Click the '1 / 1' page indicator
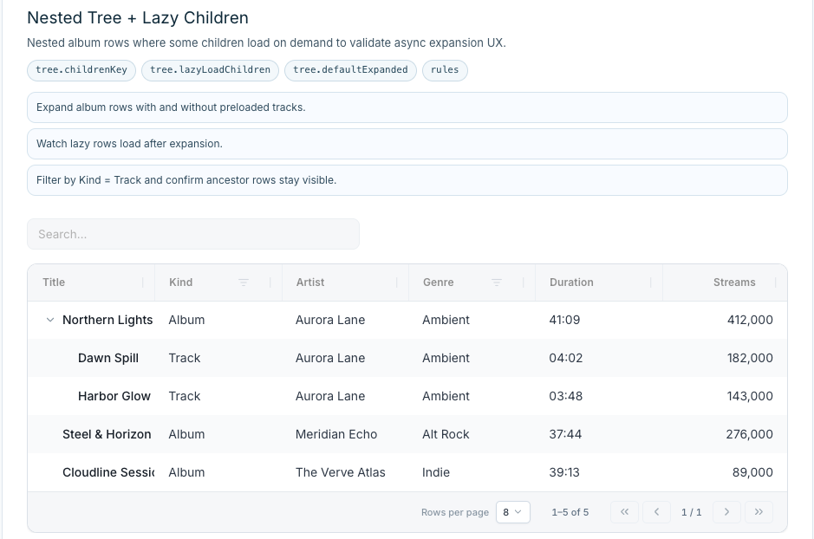814x539 pixels. pyautogui.click(x=692, y=512)
